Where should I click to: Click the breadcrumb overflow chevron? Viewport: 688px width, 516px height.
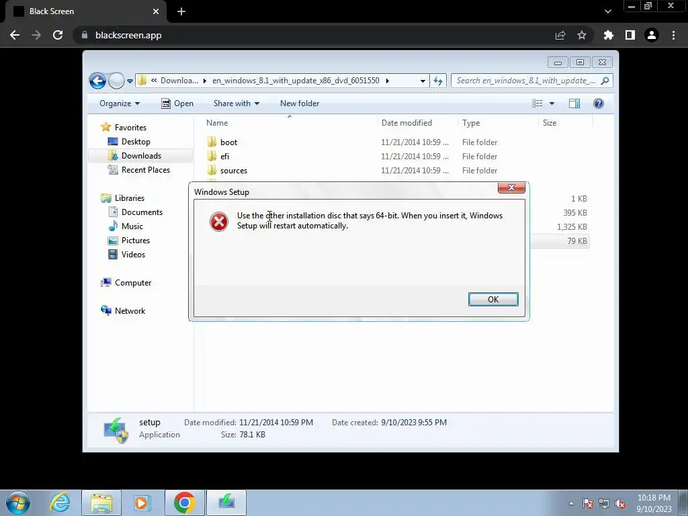(154, 81)
